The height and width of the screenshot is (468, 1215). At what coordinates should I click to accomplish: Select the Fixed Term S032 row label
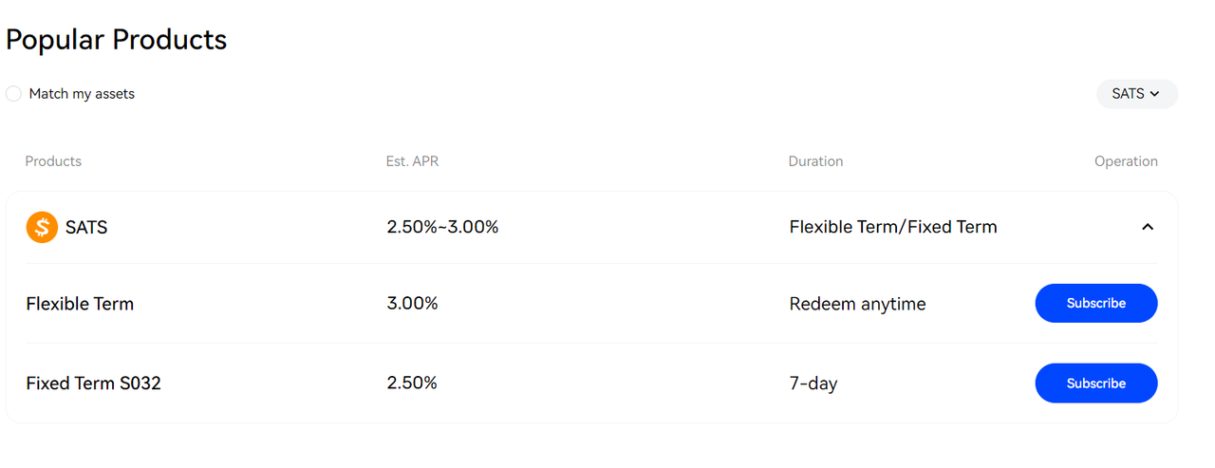pos(93,384)
